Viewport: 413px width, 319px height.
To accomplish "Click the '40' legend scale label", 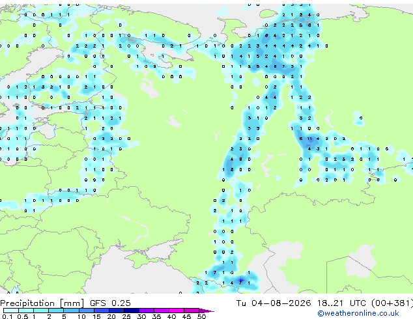I will pyautogui.click(x=171, y=316).
